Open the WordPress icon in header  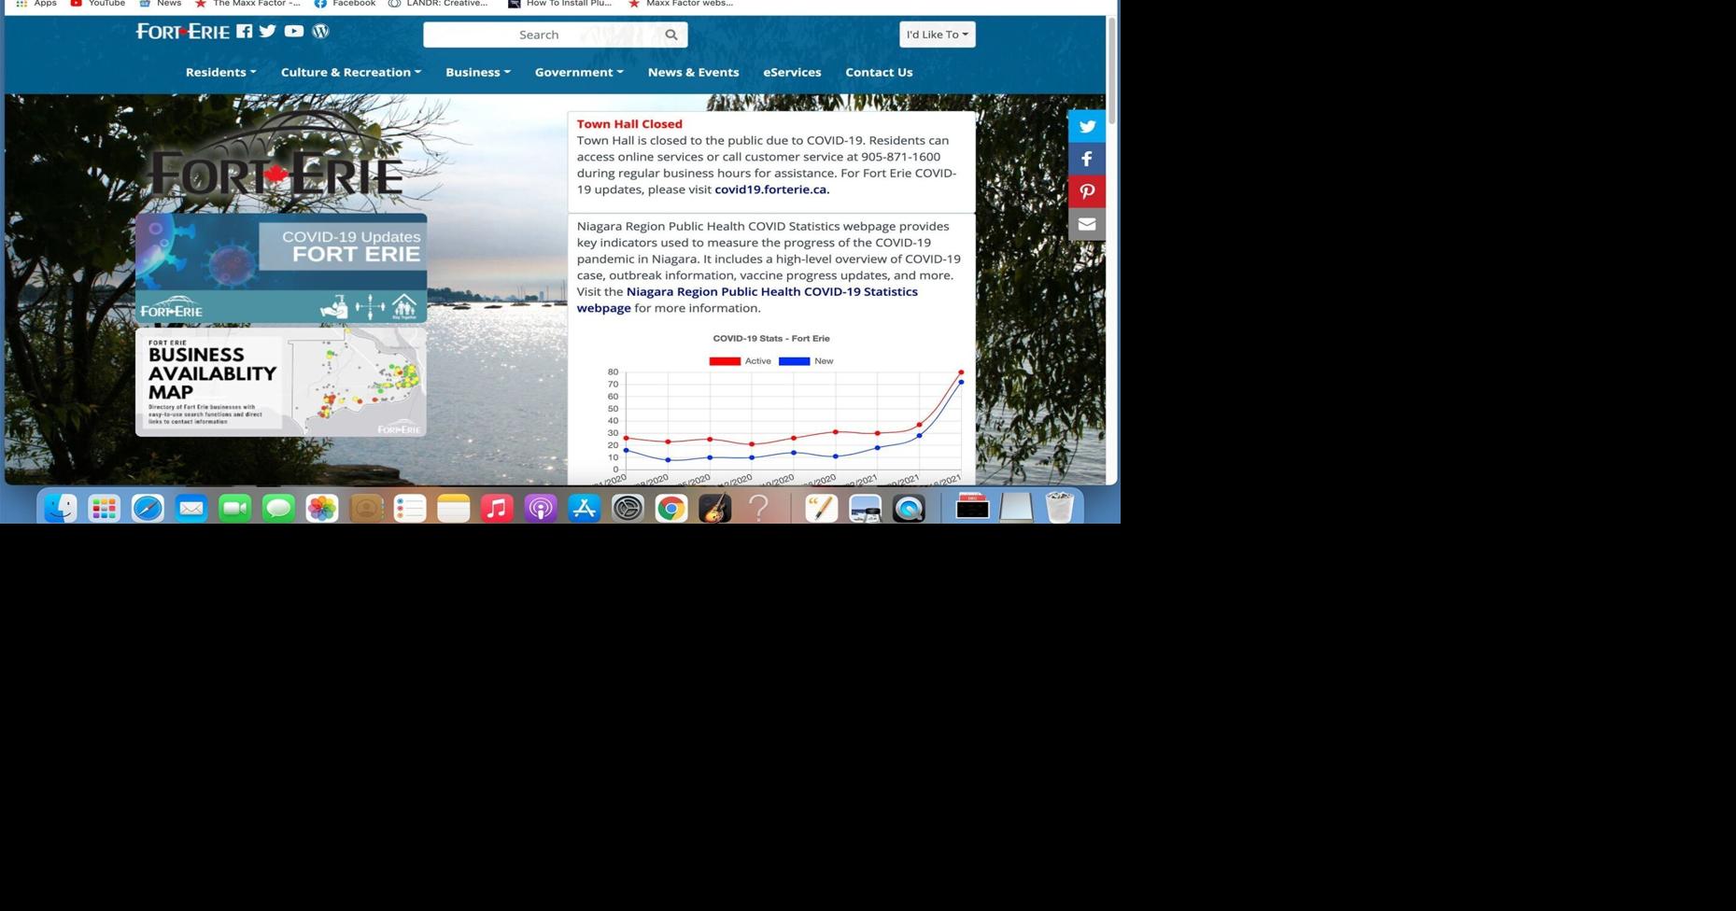(x=320, y=32)
